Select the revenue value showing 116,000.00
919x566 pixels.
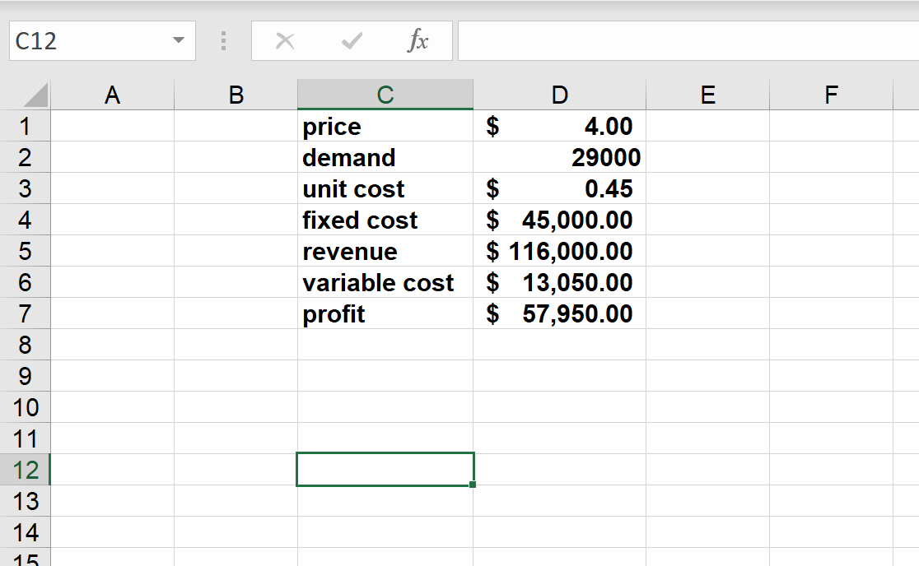point(559,251)
